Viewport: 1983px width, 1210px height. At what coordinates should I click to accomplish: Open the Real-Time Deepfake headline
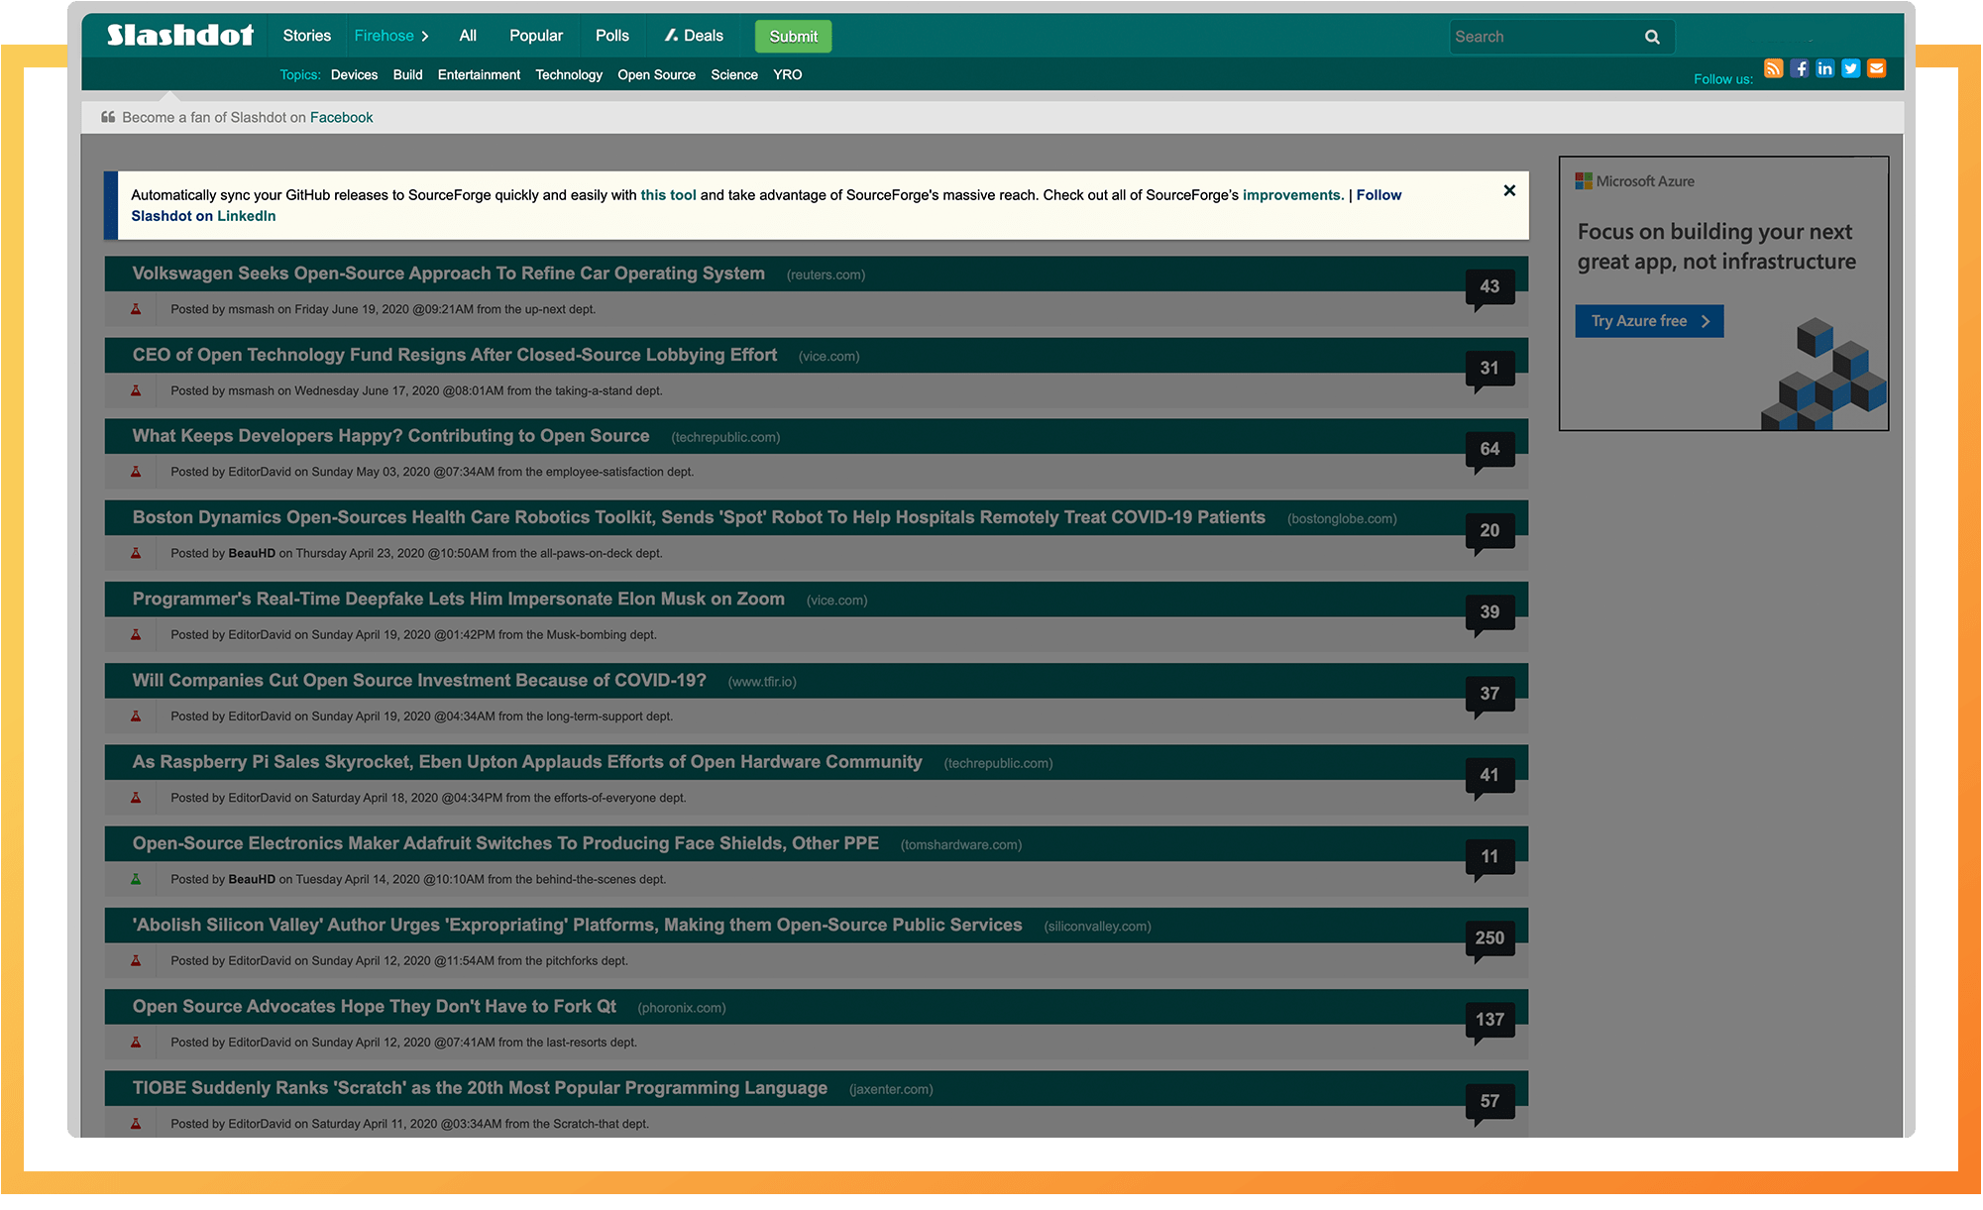pyautogui.click(x=459, y=599)
